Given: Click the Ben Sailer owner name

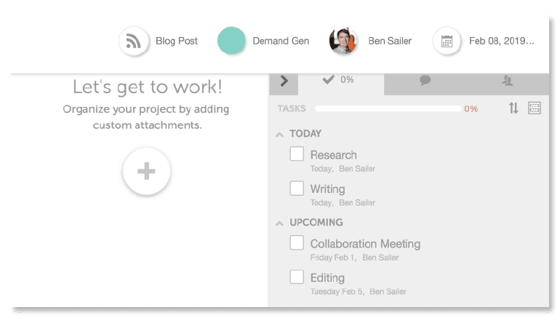Looking at the screenshot, I should [x=390, y=41].
